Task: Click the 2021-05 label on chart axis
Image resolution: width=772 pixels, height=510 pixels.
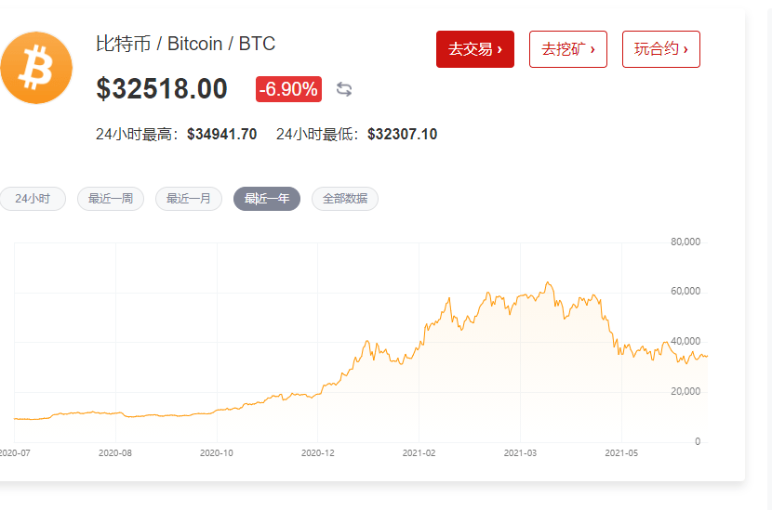Action: [621, 453]
